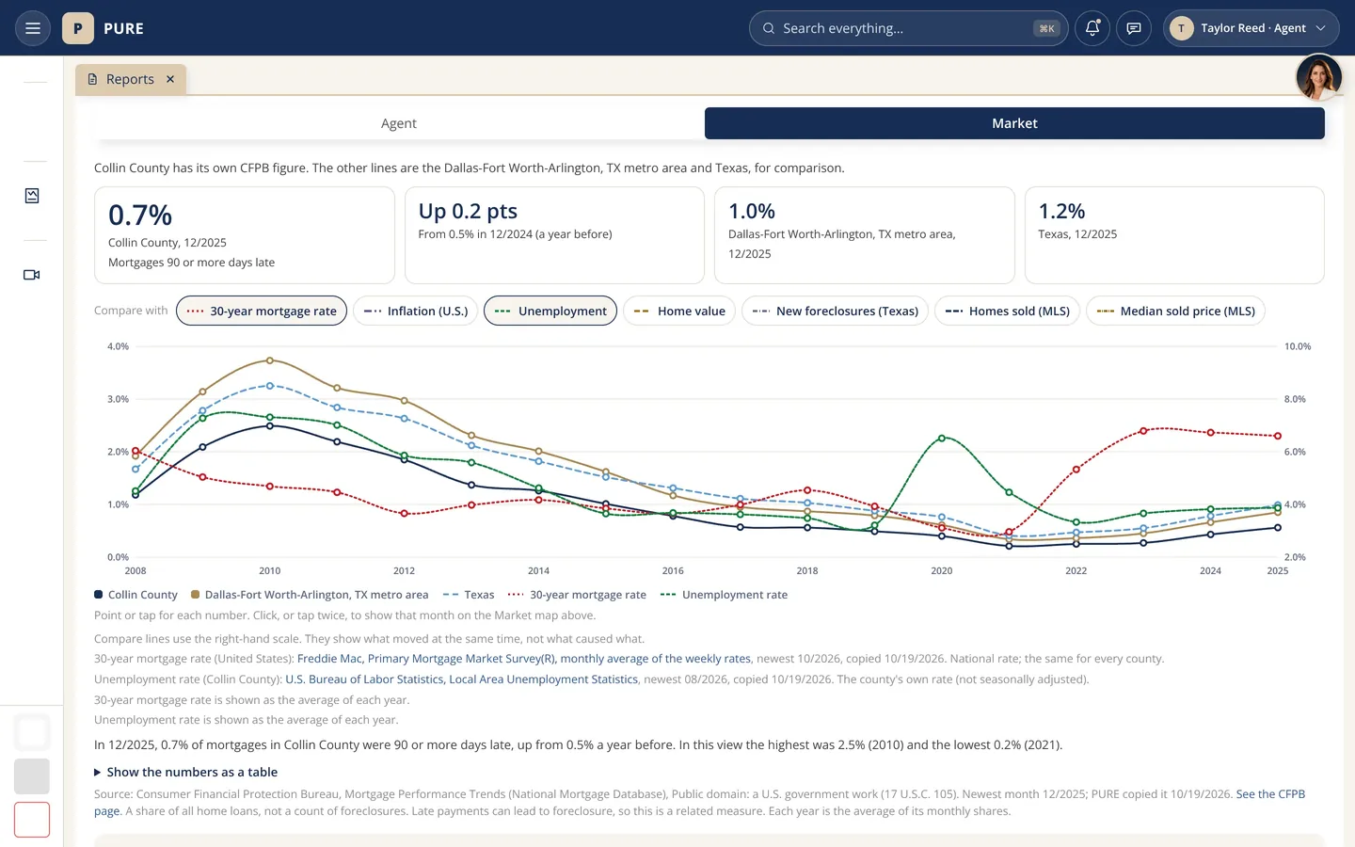The height and width of the screenshot is (847, 1355).
Task: Open the Freddie Mac mortgage survey link
Action: [x=524, y=659]
